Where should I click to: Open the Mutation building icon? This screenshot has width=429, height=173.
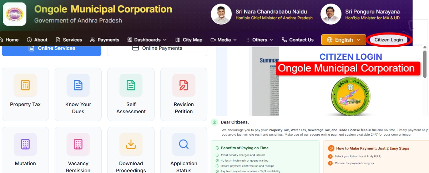click(x=25, y=144)
